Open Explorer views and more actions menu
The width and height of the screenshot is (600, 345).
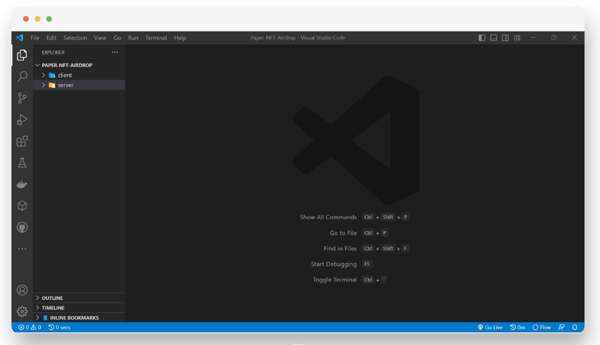coord(115,52)
